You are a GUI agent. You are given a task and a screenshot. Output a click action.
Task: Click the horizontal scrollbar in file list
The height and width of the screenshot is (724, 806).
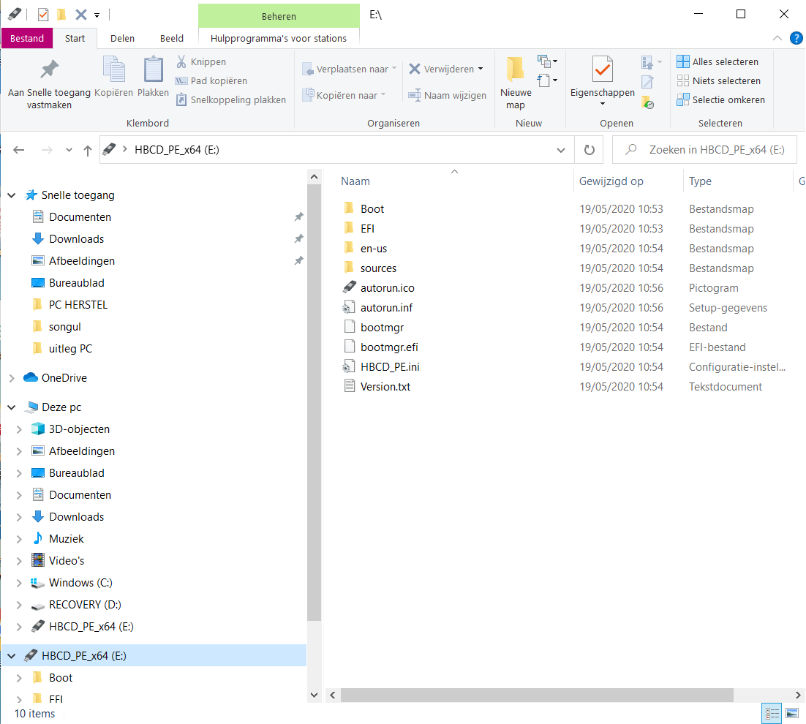537,695
